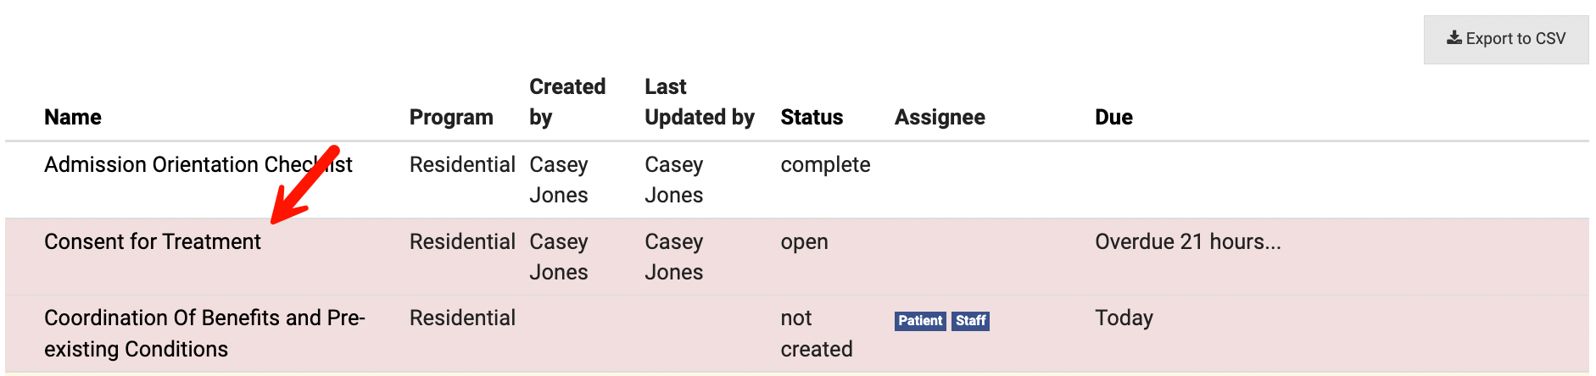Click the download icon on Export button
1596x376 pixels.
tap(1454, 38)
